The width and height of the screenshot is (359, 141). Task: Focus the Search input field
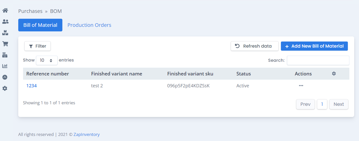(x=318, y=60)
